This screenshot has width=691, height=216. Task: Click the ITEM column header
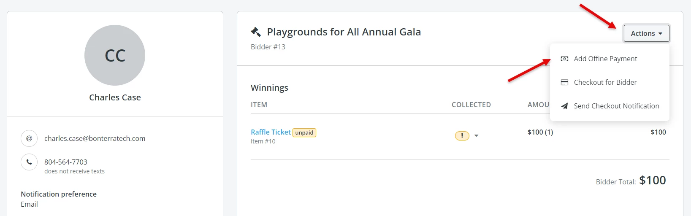(259, 105)
